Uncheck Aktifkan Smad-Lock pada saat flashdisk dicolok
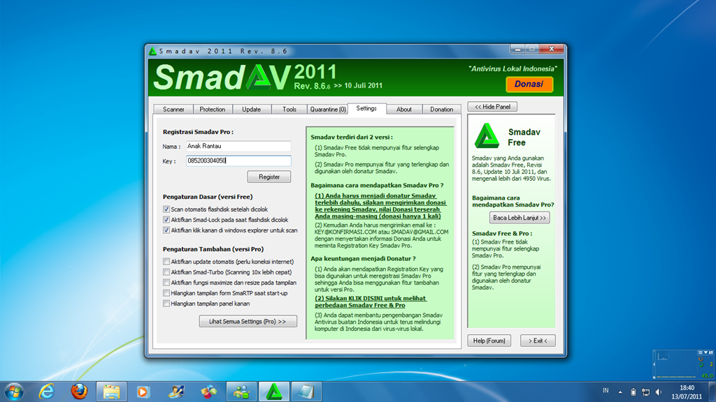This screenshot has height=402, width=716. pyautogui.click(x=166, y=220)
